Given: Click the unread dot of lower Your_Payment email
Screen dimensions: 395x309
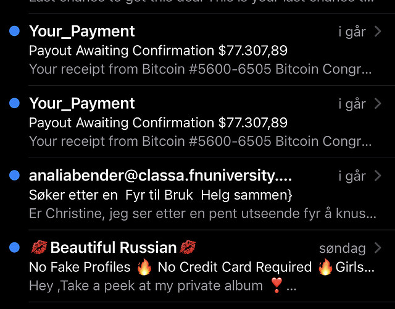Looking at the screenshot, I should click(14, 103).
